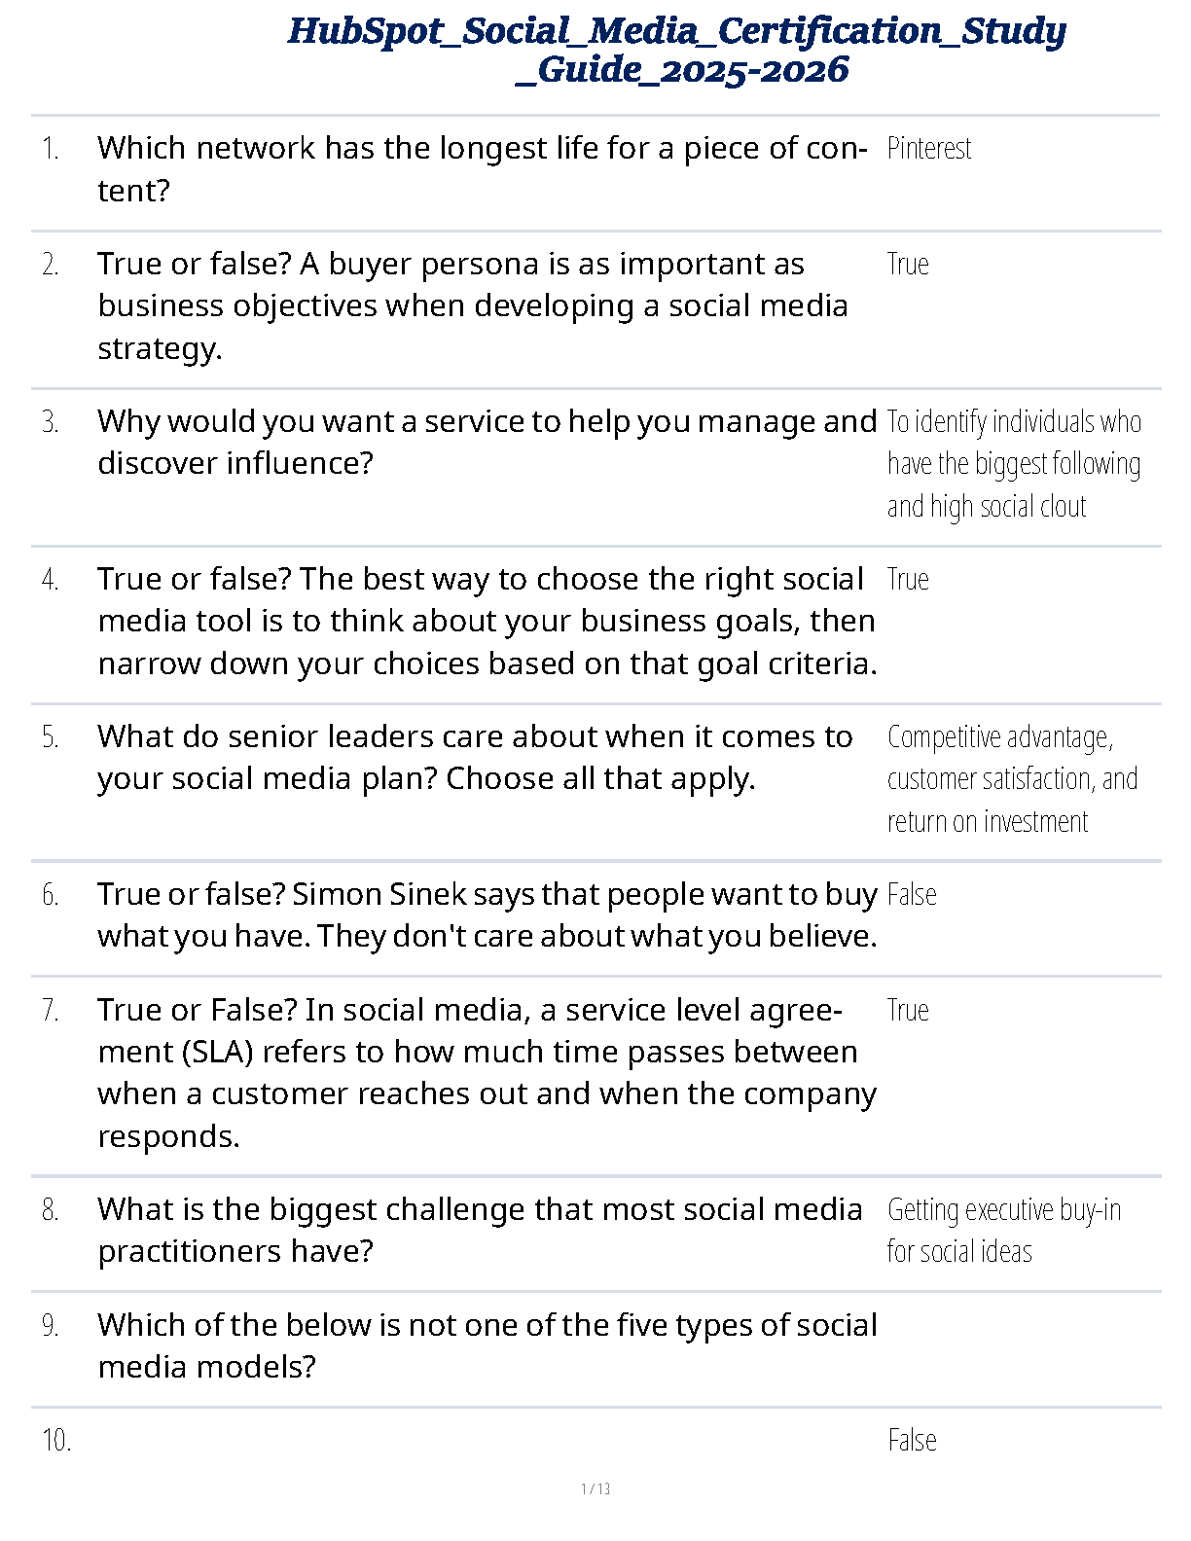Select the "Getting executive buy-in" answer
The width and height of the screenshot is (1191, 1541).
[x=1003, y=1230]
